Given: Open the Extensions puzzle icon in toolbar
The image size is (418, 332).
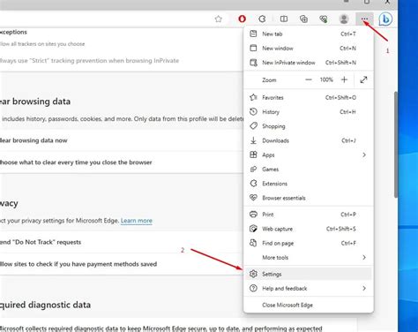Looking at the screenshot, I should pyautogui.click(x=262, y=19).
